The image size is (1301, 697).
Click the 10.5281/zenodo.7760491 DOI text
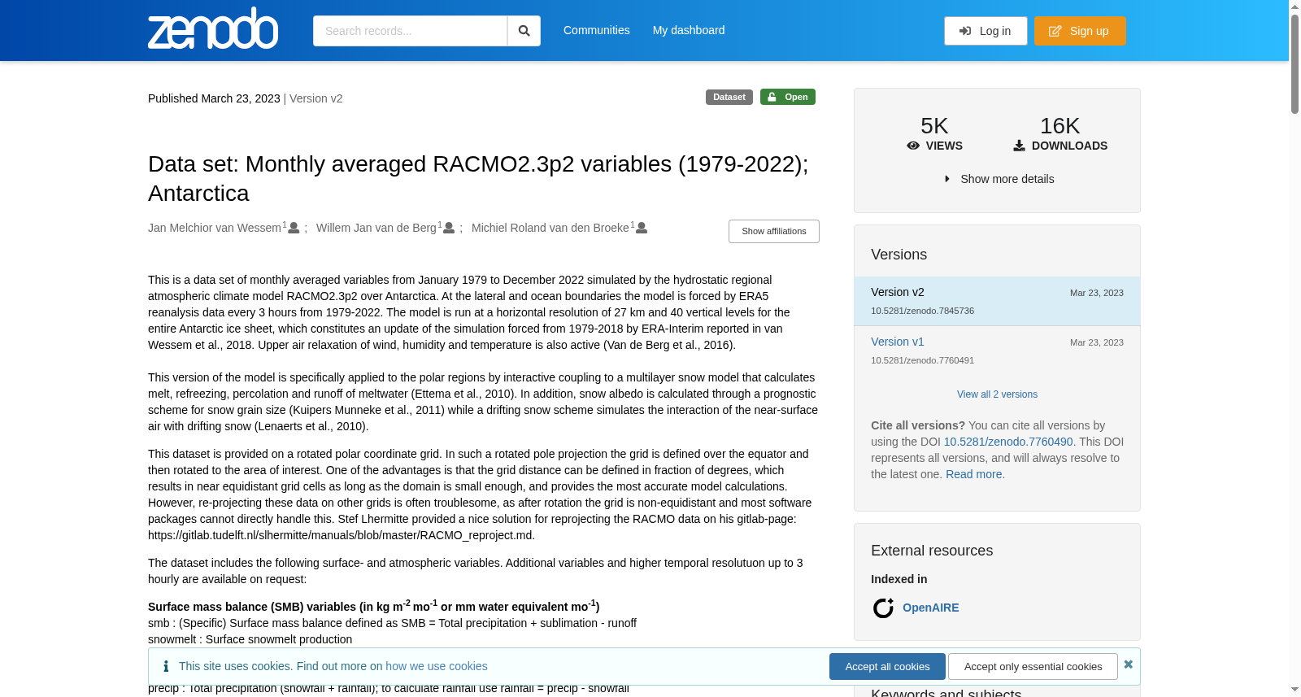(x=922, y=360)
